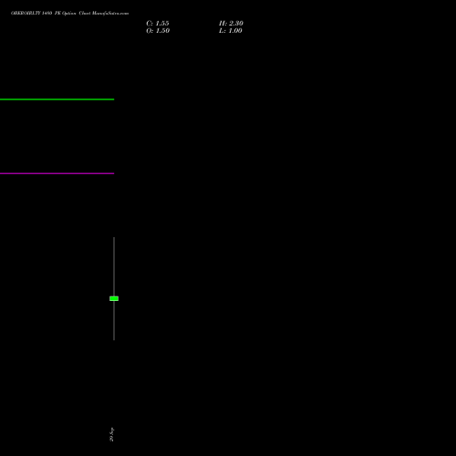Select the green candlestick body
Image resolution: width=456 pixels, height=456 pixels.
[x=114, y=298]
